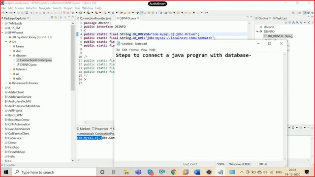Expand the listeners package node
315x177 pixels.
click(x=10, y=69)
